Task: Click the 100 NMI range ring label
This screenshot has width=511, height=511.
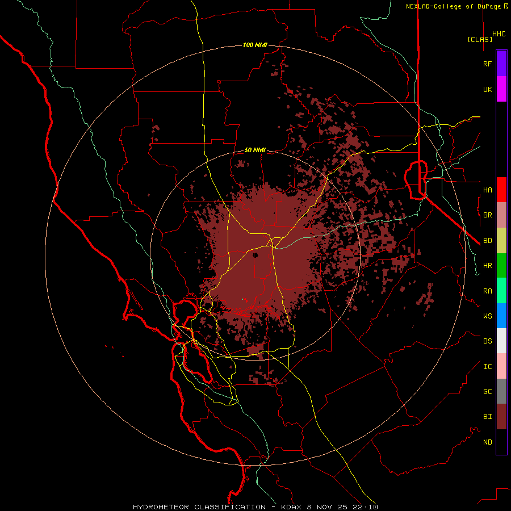Action: (255, 45)
